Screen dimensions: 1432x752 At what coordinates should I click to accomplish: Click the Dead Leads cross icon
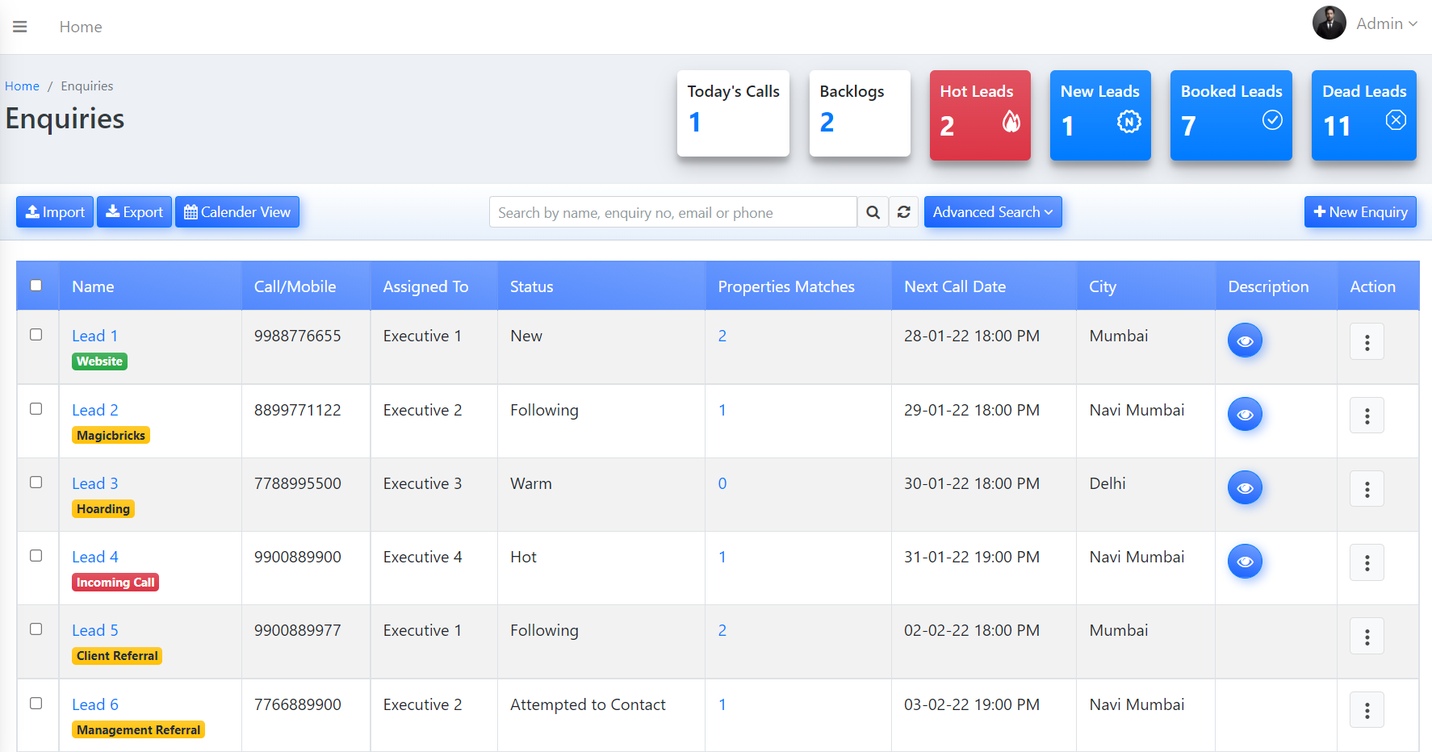tap(1396, 120)
